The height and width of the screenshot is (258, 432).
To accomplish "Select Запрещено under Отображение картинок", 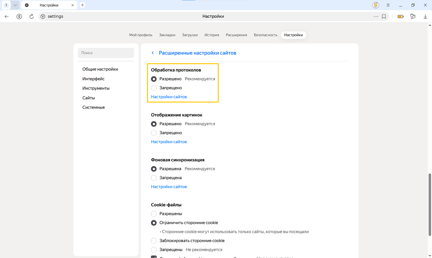I will click(x=154, y=133).
